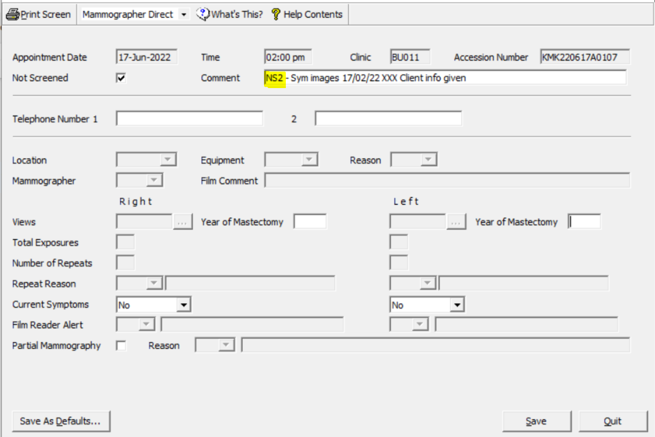Click the Right Year of Mastectomy field
Image resolution: width=655 pixels, height=437 pixels.
[310, 222]
